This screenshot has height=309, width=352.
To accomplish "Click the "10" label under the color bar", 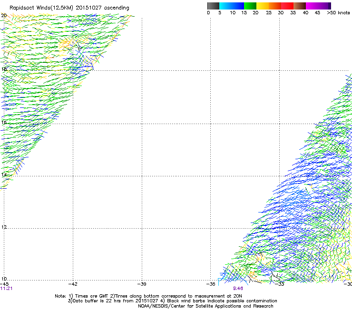I will click(x=233, y=13).
